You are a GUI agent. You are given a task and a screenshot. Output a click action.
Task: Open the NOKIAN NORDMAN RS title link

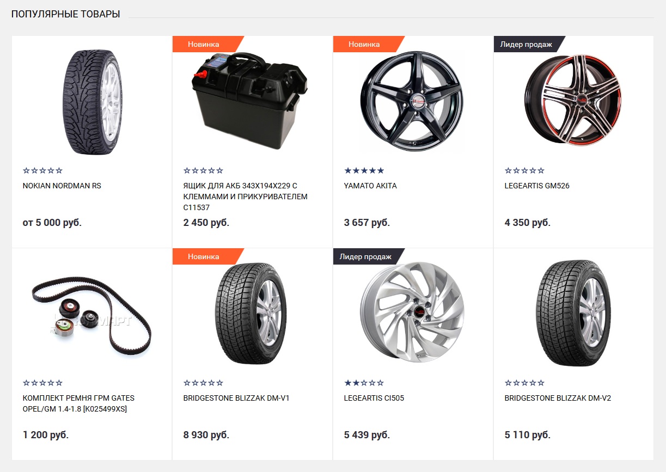pyautogui.click(x=62, y=186)
